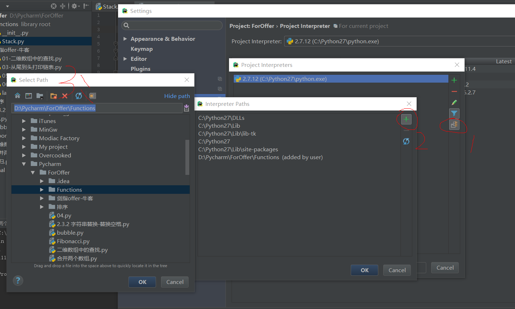
Task: Expand the Functions folder arrow
Action: (42, 190)
